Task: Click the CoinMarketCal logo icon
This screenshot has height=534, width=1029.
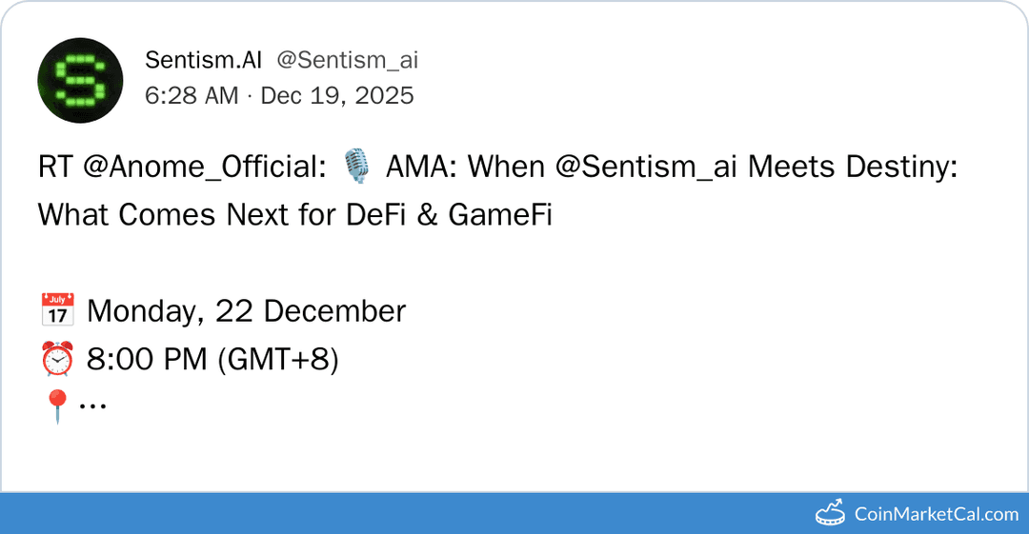Action: point(831,513)
